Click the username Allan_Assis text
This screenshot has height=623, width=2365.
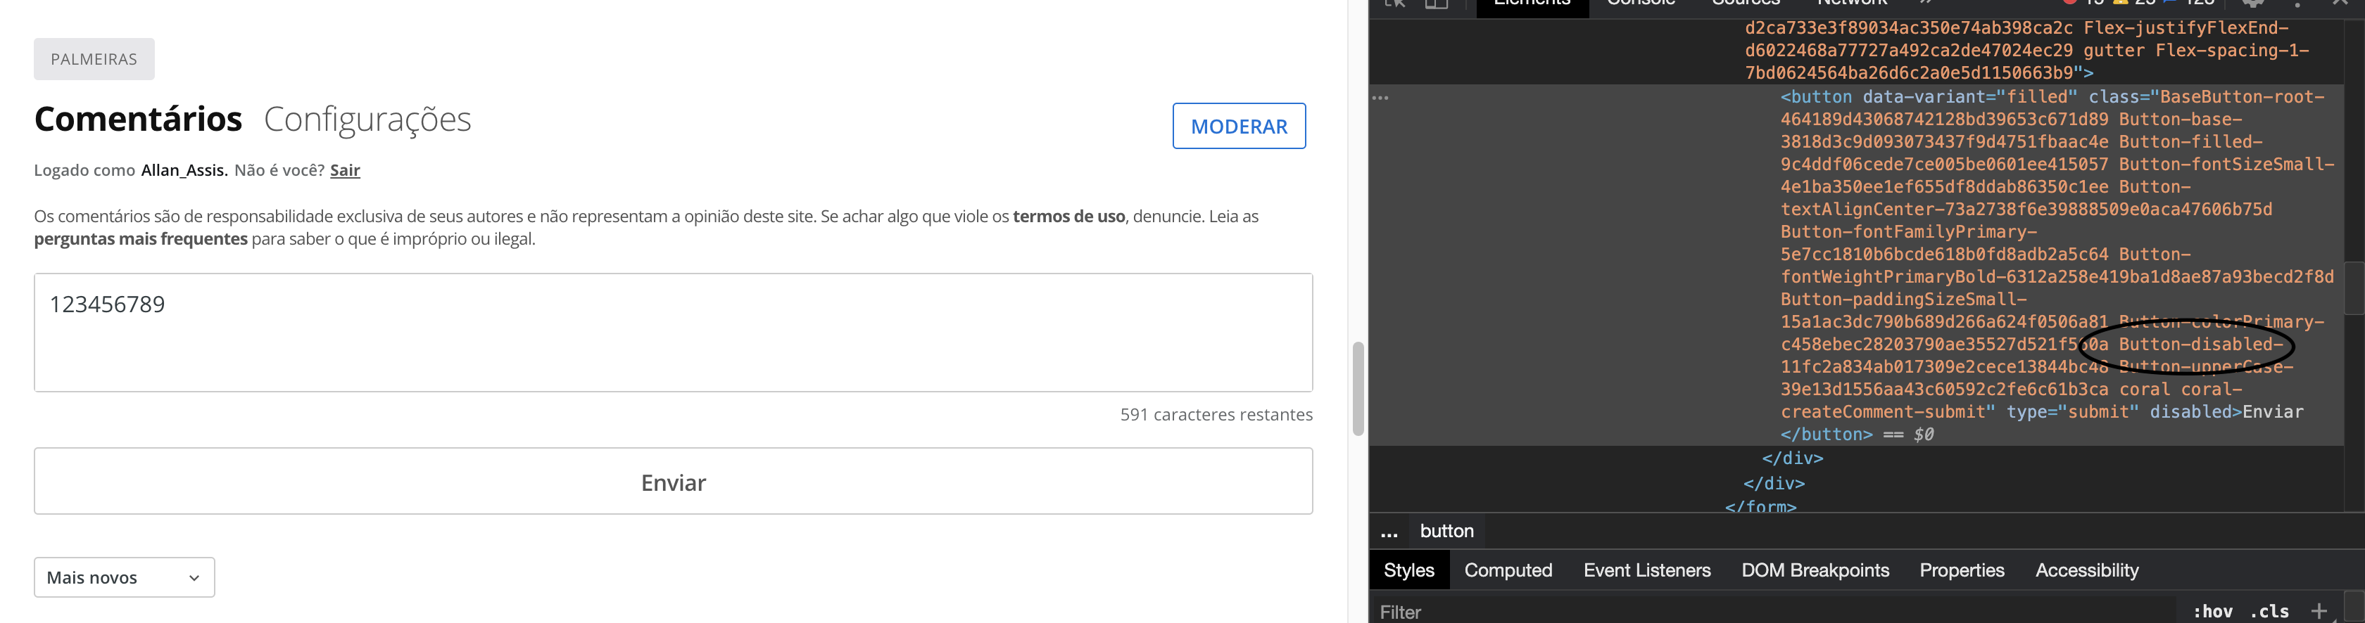pyautogui.click(x=184, y=169)
